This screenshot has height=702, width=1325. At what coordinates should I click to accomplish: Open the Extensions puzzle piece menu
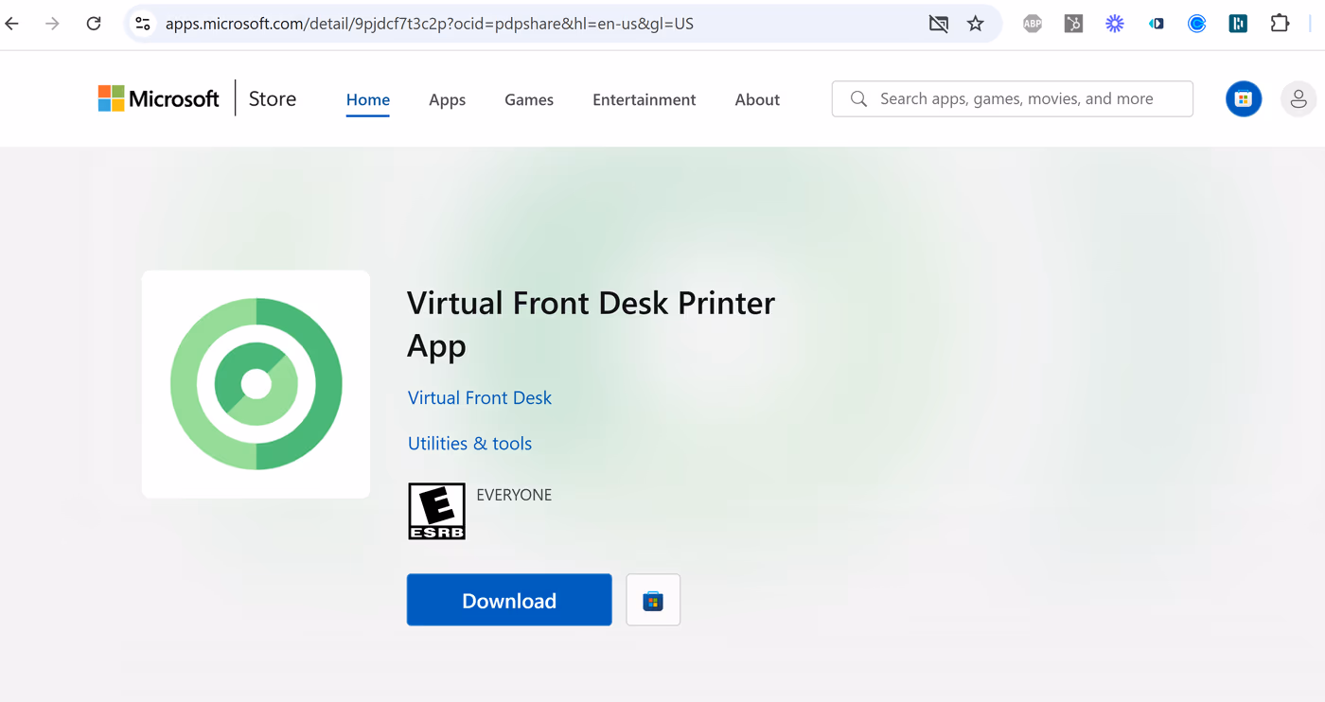pyautogui.click(x=1280, y=24)
